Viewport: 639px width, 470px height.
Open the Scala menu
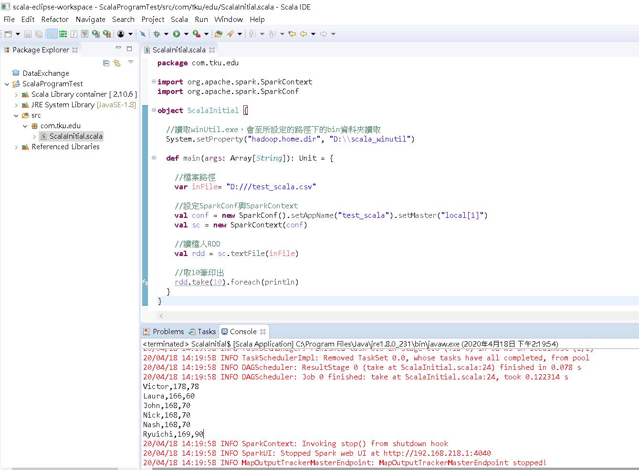tap(179, 19)
